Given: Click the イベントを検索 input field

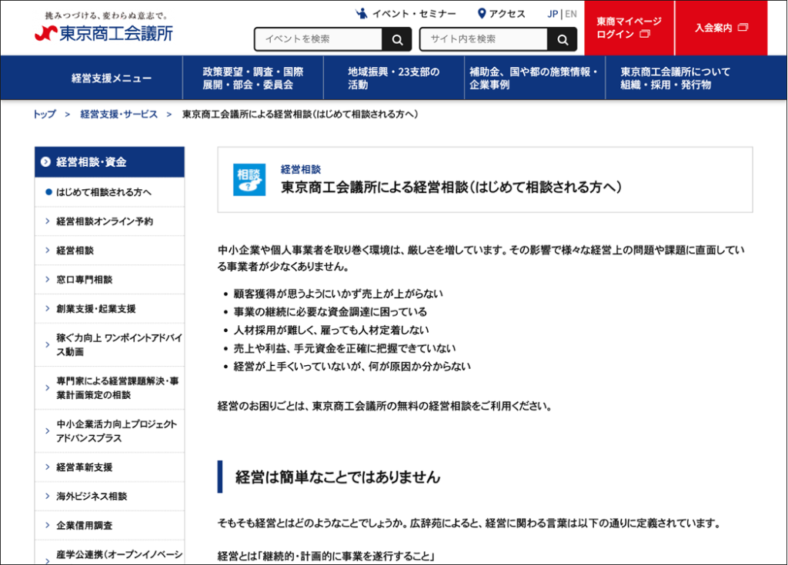Looking at the screenshot, I should pos(318,39).
